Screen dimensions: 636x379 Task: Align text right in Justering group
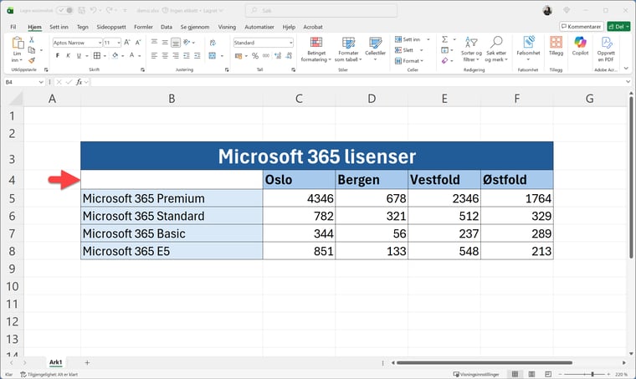point(176,55)
